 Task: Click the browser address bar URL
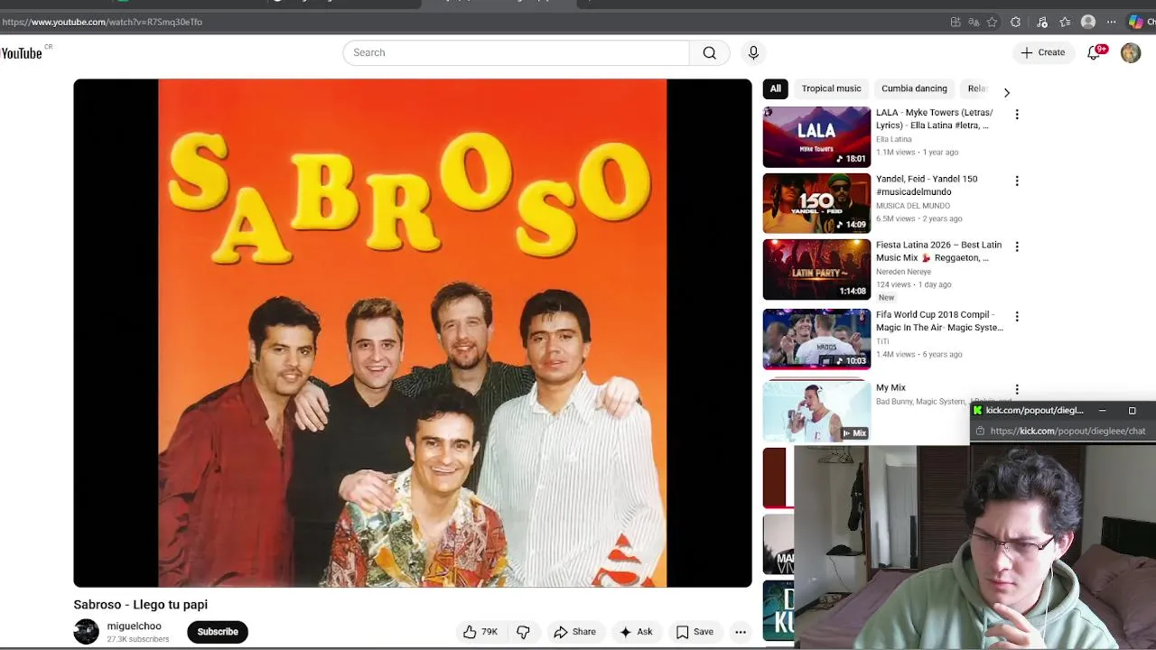pos(102,22)
